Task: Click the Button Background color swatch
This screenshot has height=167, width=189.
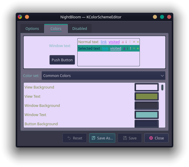Action: pyautogui.click(x=147, y=124)
